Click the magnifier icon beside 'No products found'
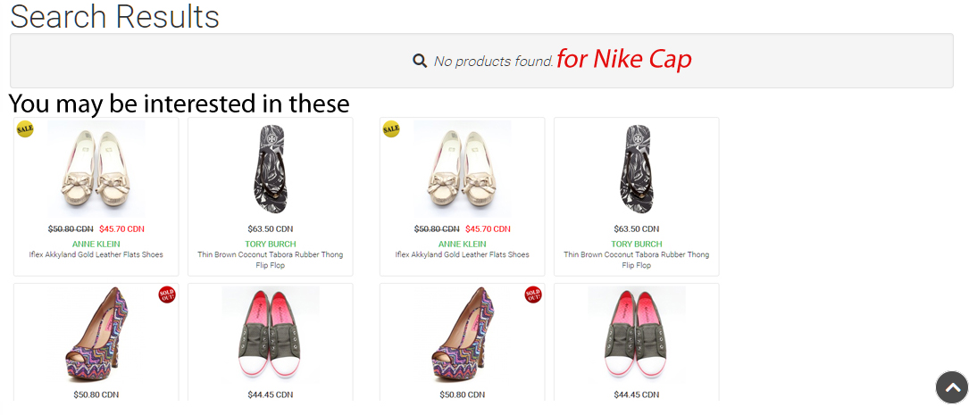The width and height of the screenshot is (969, 415). tap(419, 61)
